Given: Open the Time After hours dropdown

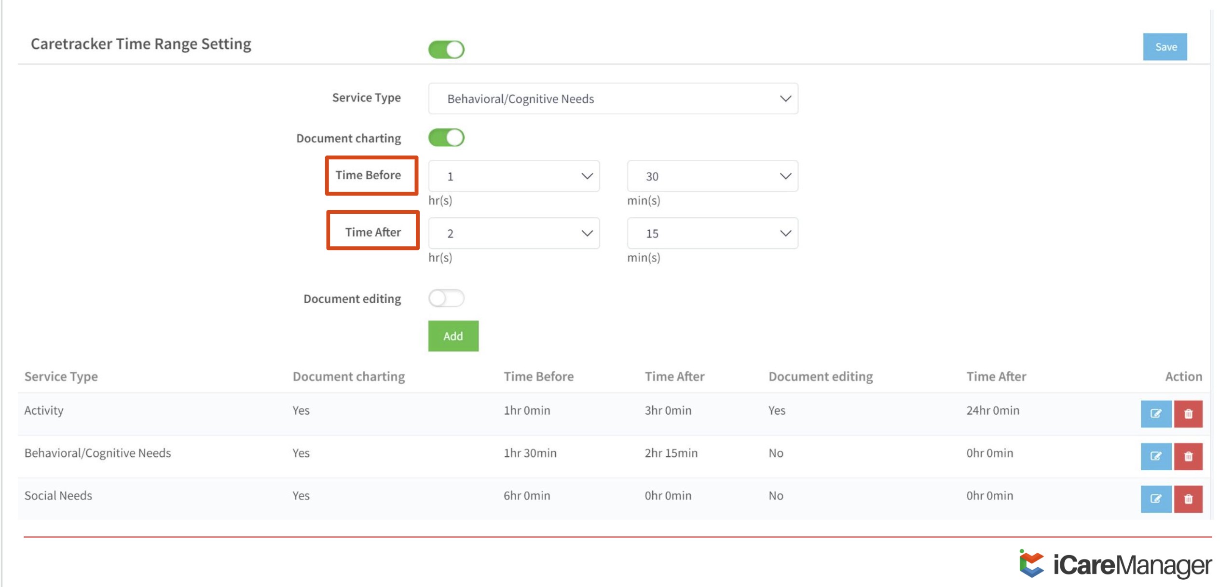Looking at the screenshot, I should tap(514, 233).
